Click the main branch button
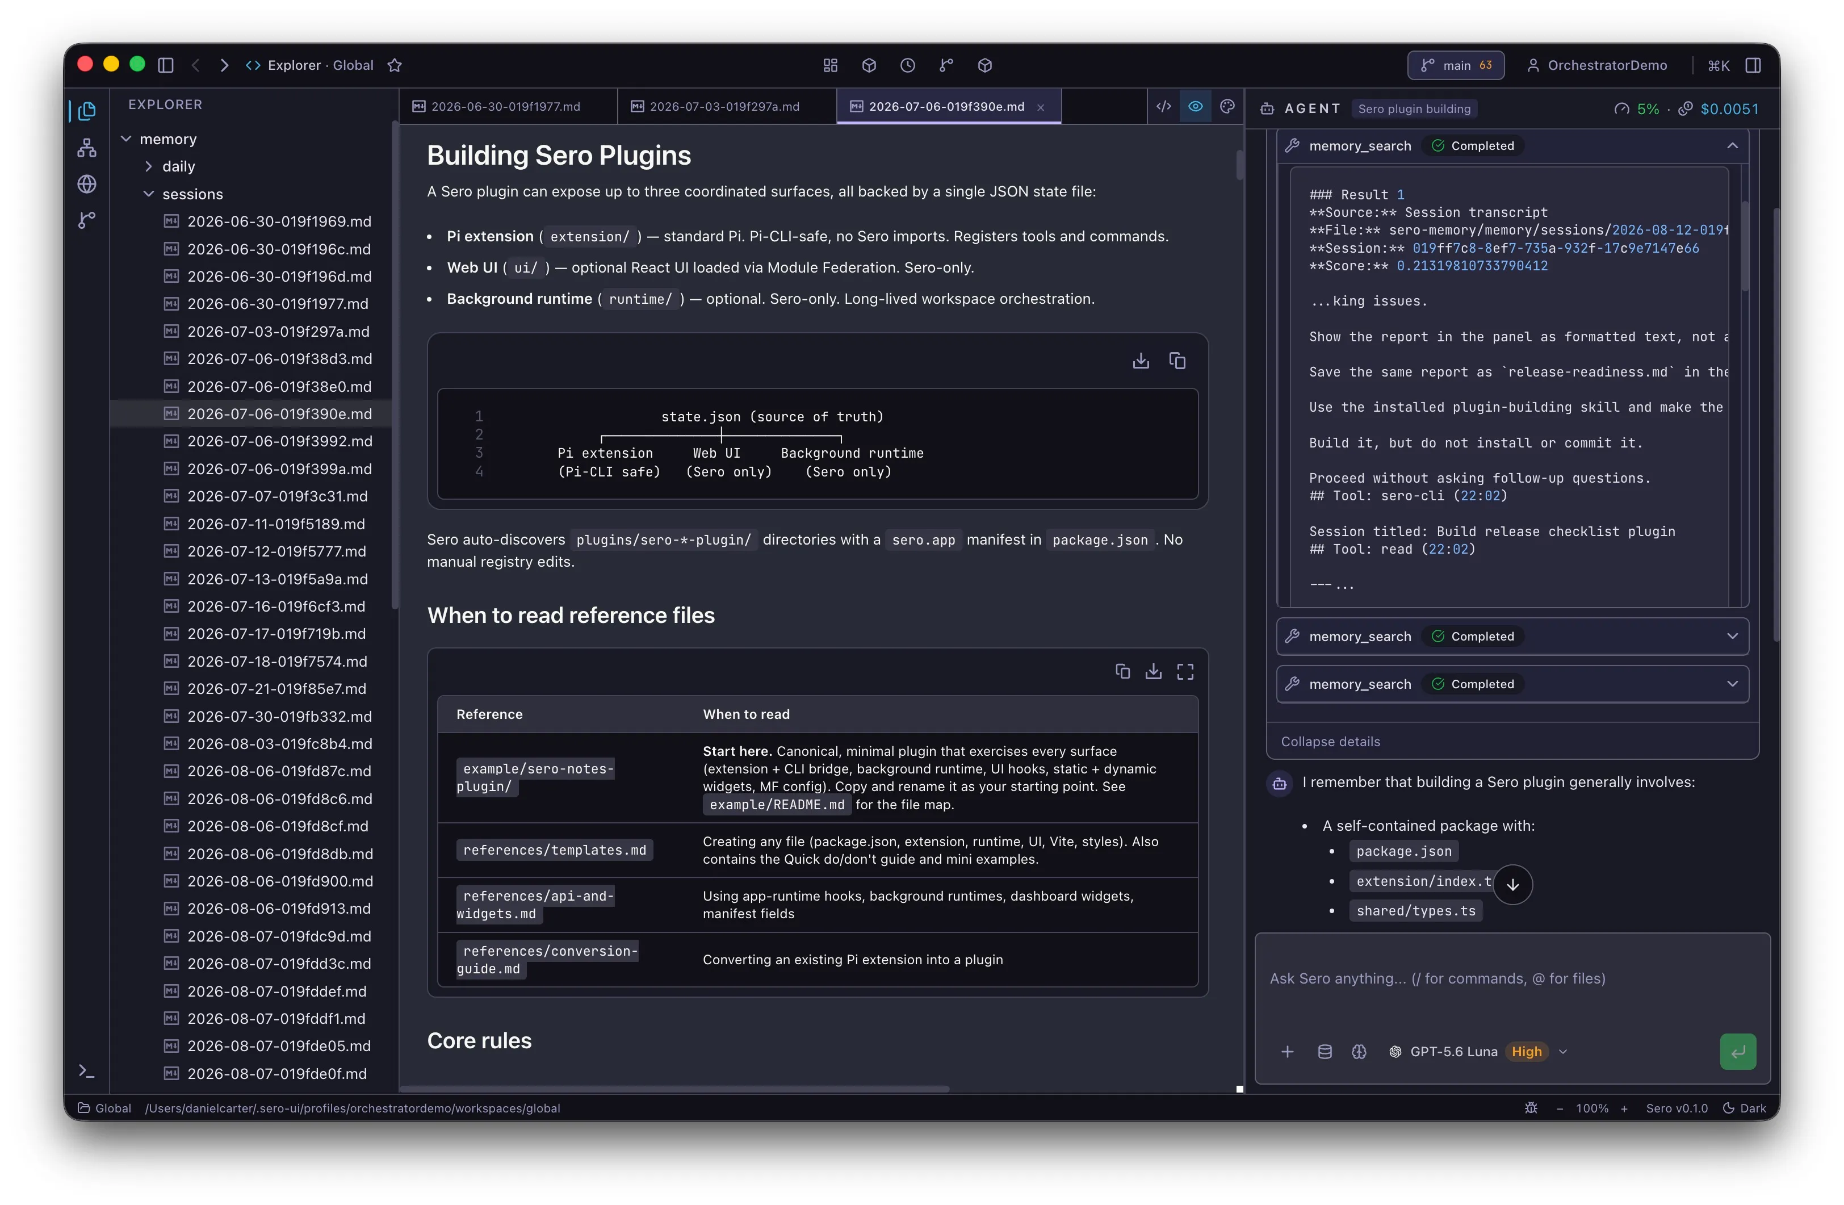Viewport: 1844px width, 1205px height. tap(1455, 65)
